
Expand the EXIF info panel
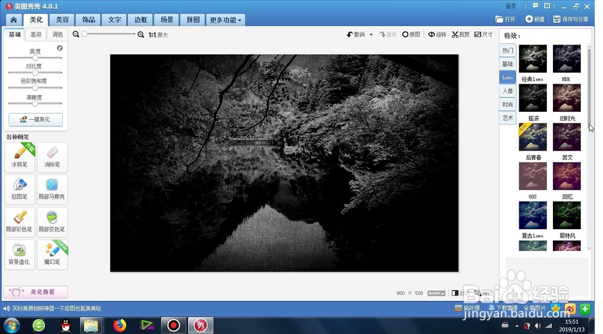coord(436,293)
